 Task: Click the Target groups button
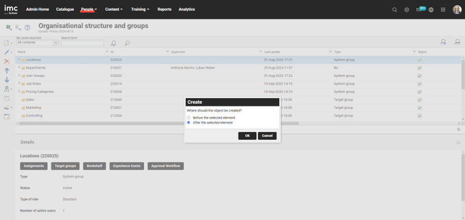tap(65, 166)
